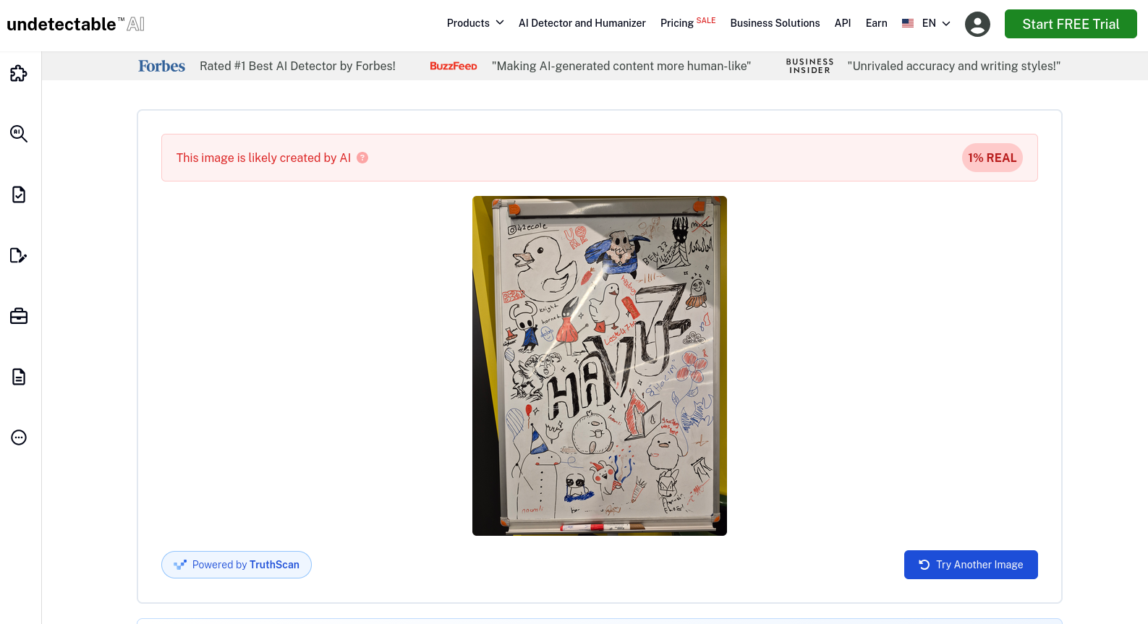Click the Forbes logo in banner
Image resolution: width=1148 pixels, height=624 pixels.
pos(162,66)
